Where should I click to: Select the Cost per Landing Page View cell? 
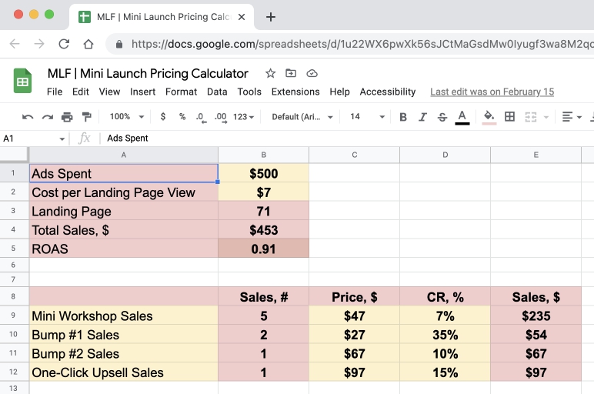[124, 192]
